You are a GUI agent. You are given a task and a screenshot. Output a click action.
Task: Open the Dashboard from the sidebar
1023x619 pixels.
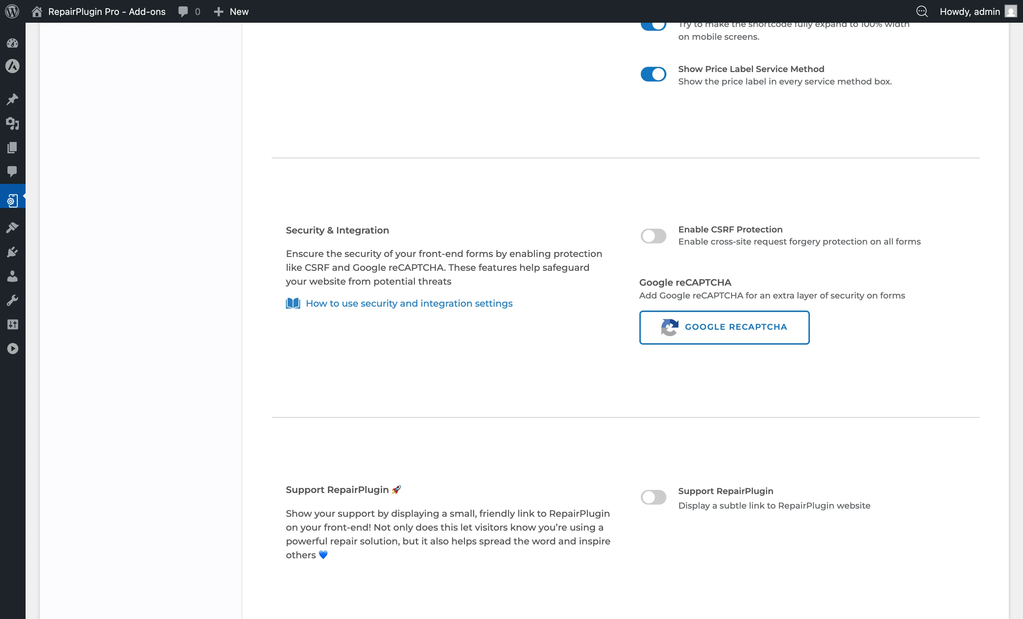(12, 43)
